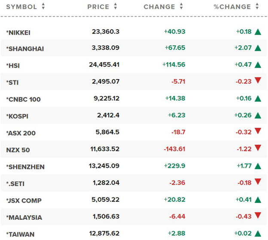Image resolution: width=268 pixels, height=240 pixels.
Task: Select the *.SETI price value 1,282.04
Action: (x=106, y=183)
